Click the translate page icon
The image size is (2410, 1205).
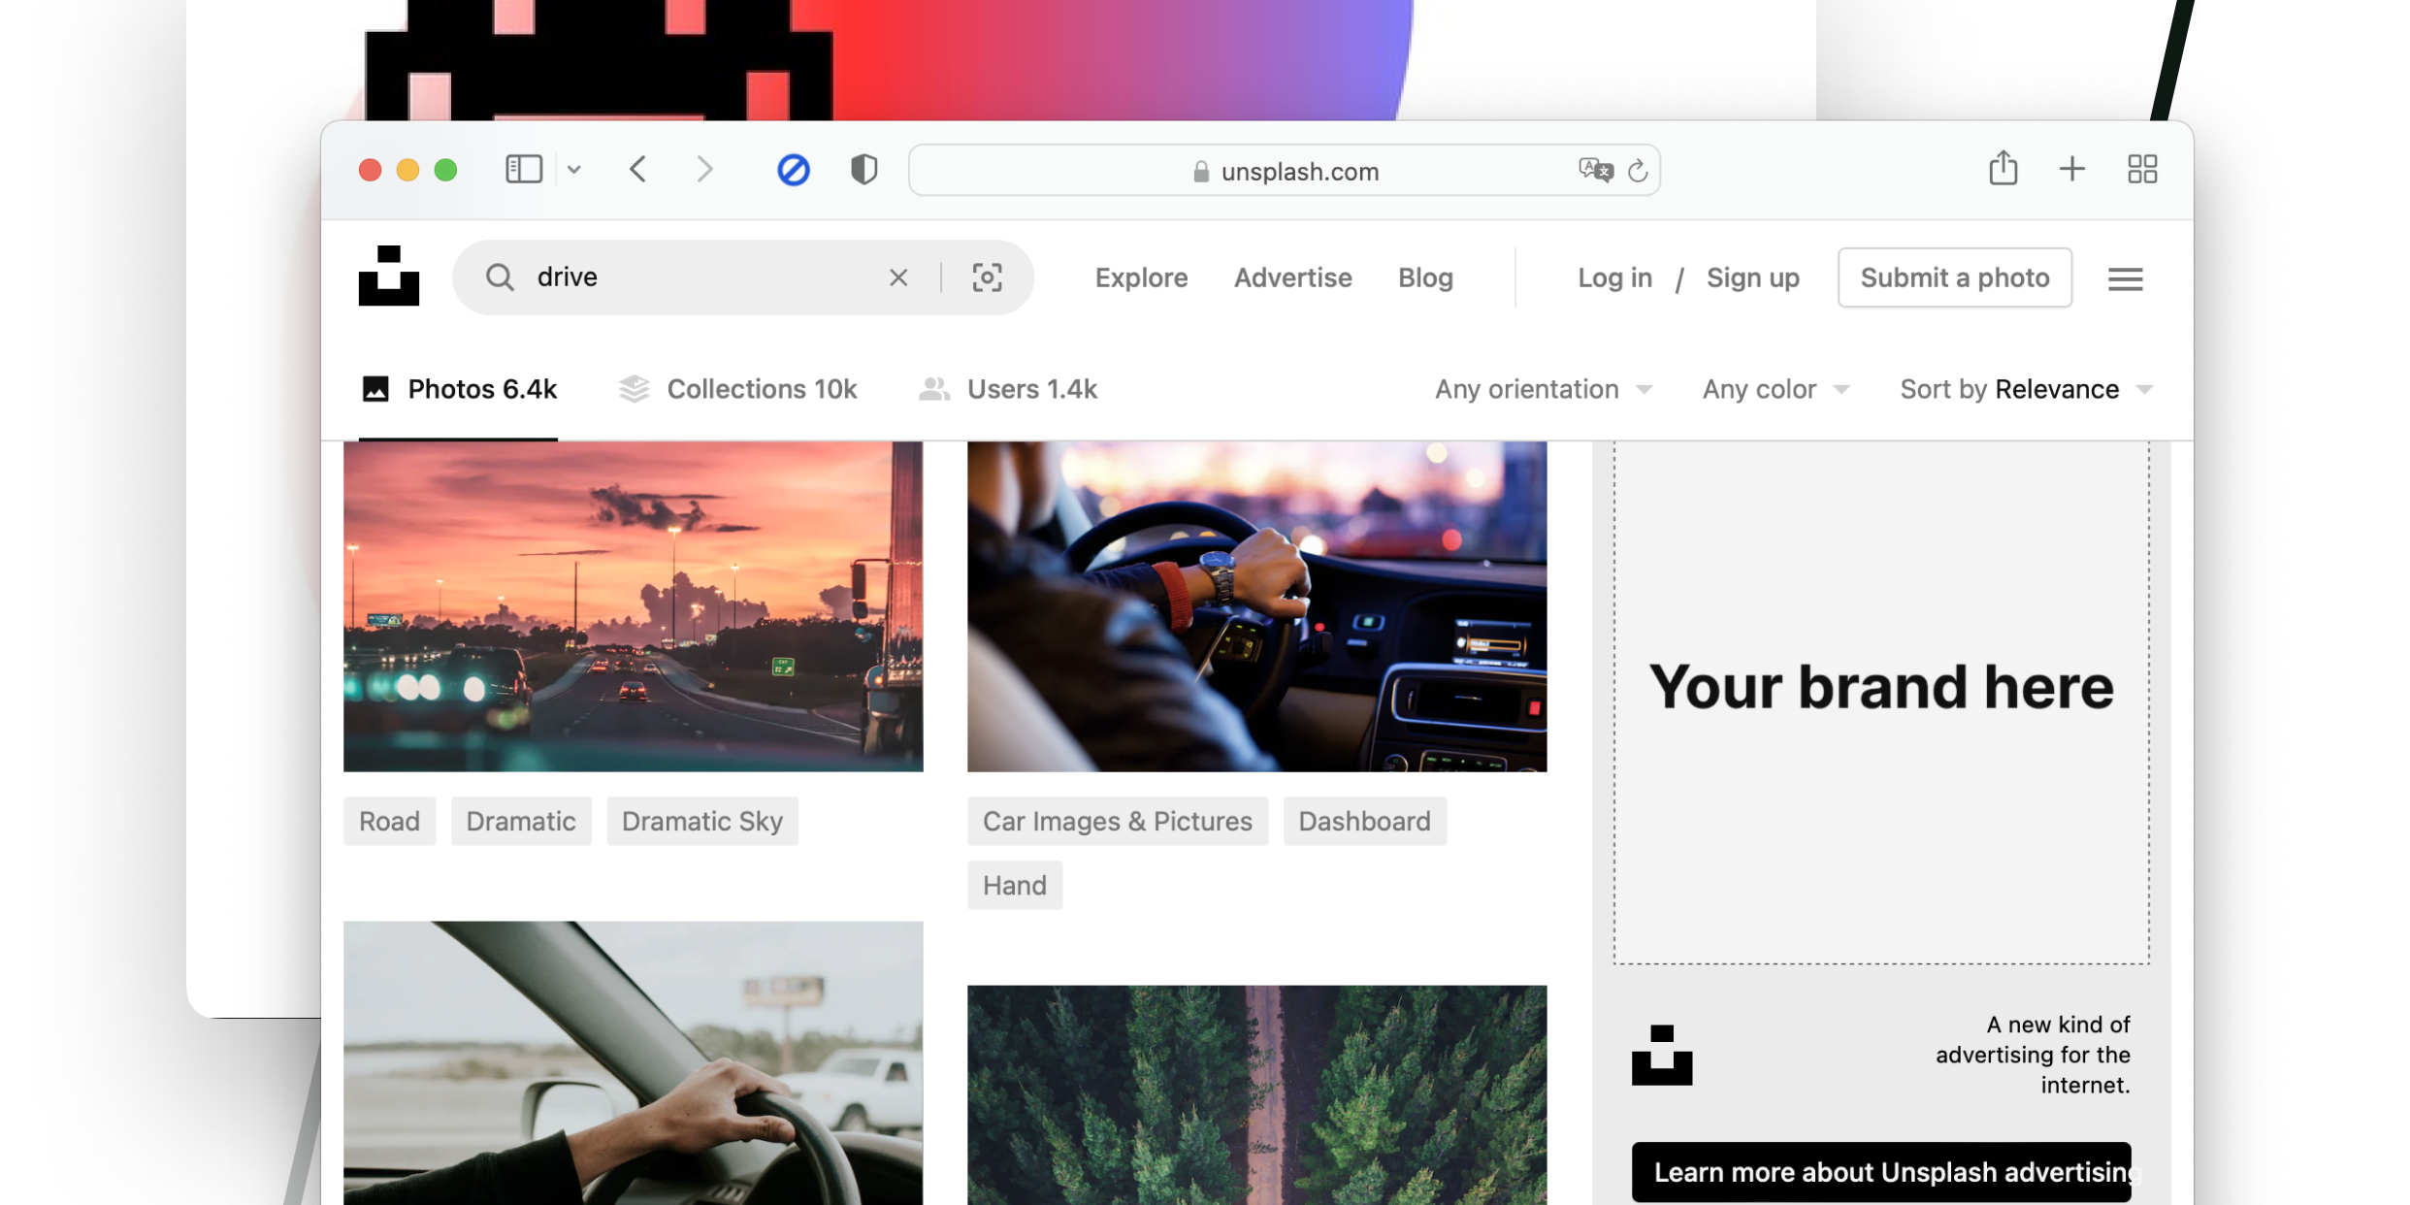point(1594,171)
